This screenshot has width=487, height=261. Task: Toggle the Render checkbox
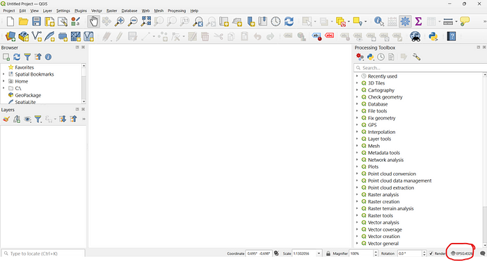[431, 253]
